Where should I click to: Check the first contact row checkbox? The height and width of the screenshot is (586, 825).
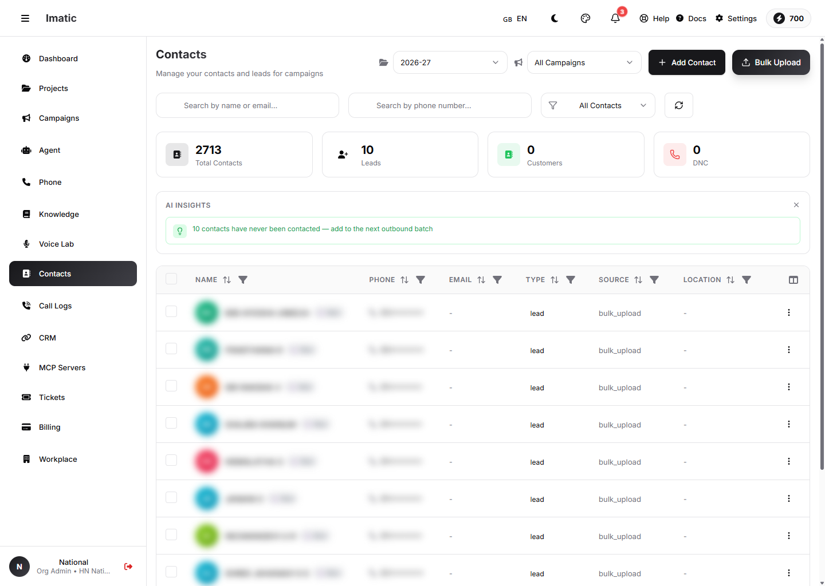(x=171, y=311)
